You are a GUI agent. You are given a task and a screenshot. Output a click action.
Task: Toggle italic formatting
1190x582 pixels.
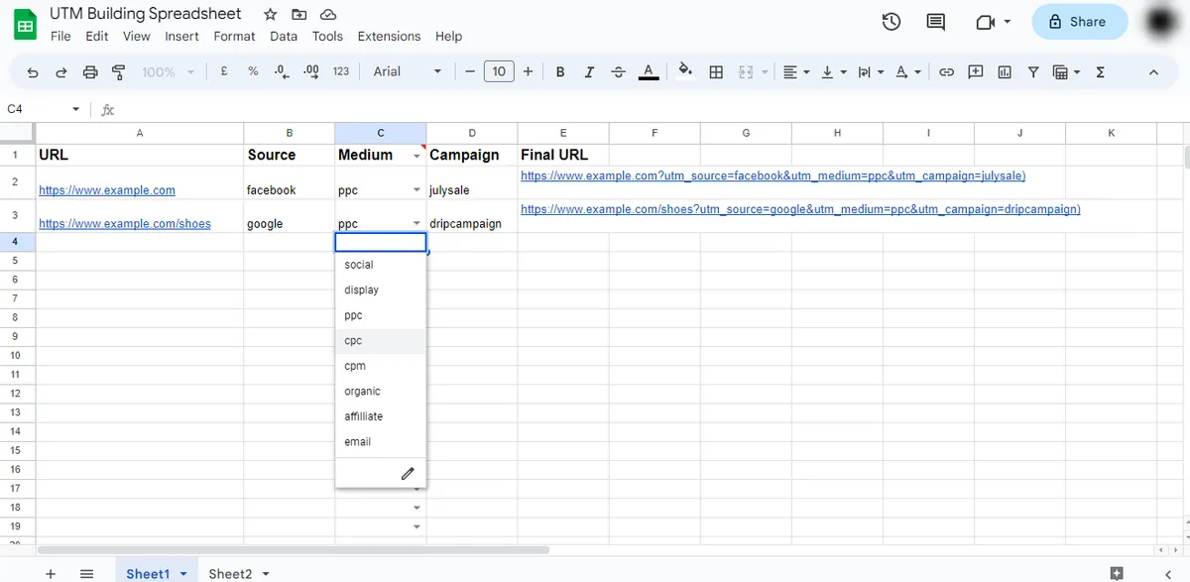pos(589,71)
